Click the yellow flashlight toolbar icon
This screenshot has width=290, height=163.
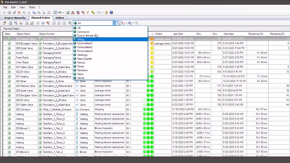(x=93, y=13)
